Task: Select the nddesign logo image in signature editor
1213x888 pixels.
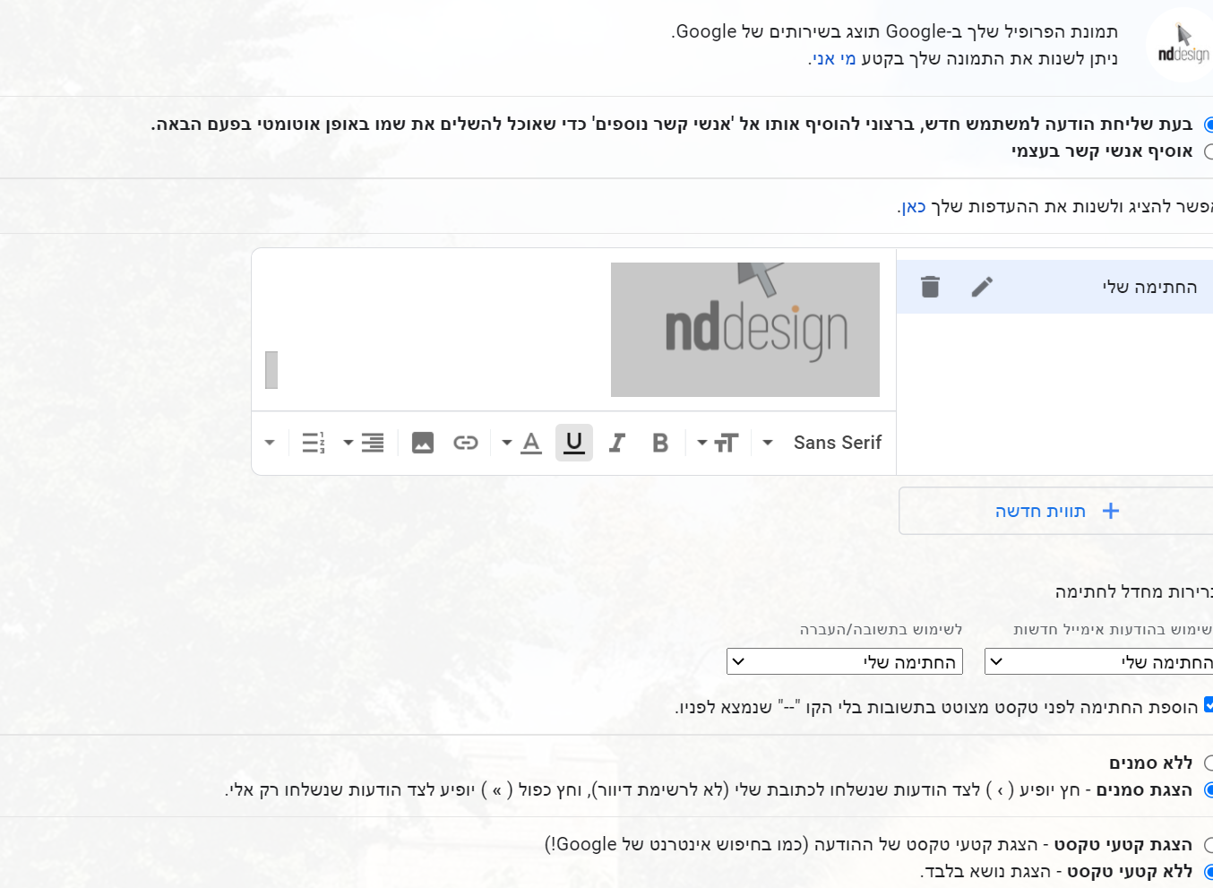Action: tap(745, 330)
